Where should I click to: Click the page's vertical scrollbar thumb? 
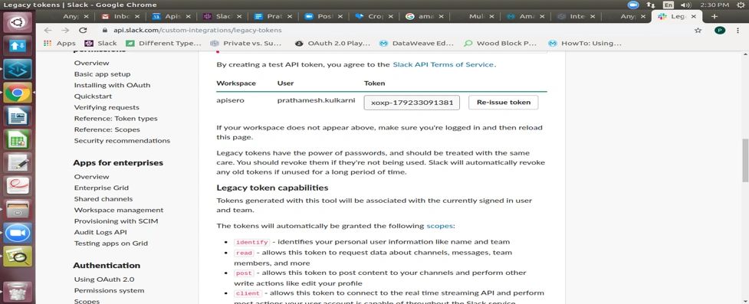point(744,160)
